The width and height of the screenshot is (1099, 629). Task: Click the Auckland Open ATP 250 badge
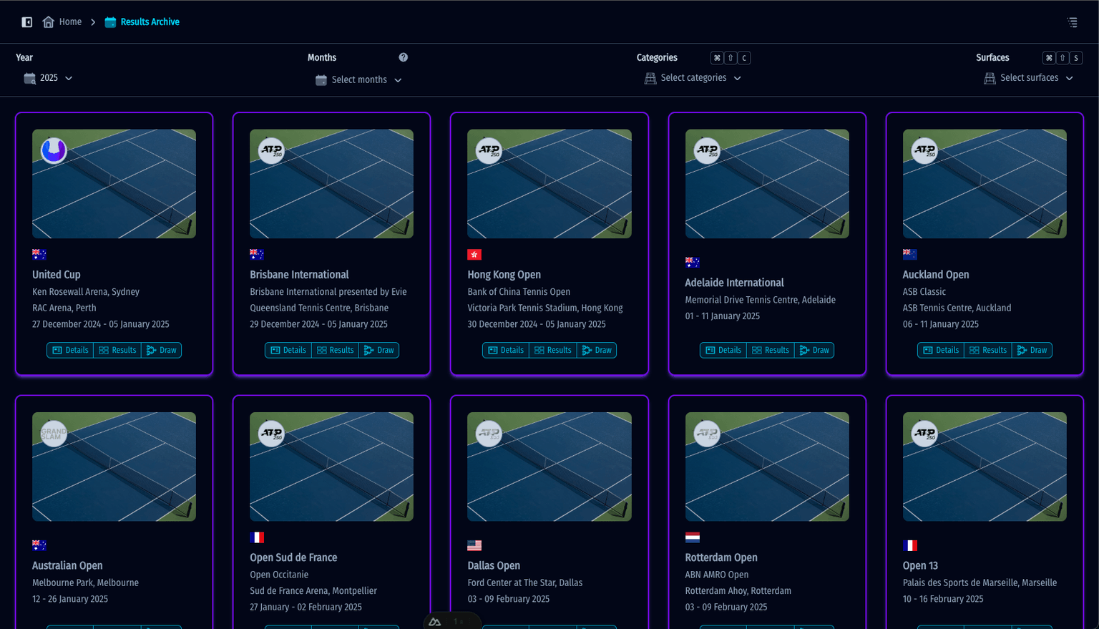pyautogui.click(x=924, y=150)
